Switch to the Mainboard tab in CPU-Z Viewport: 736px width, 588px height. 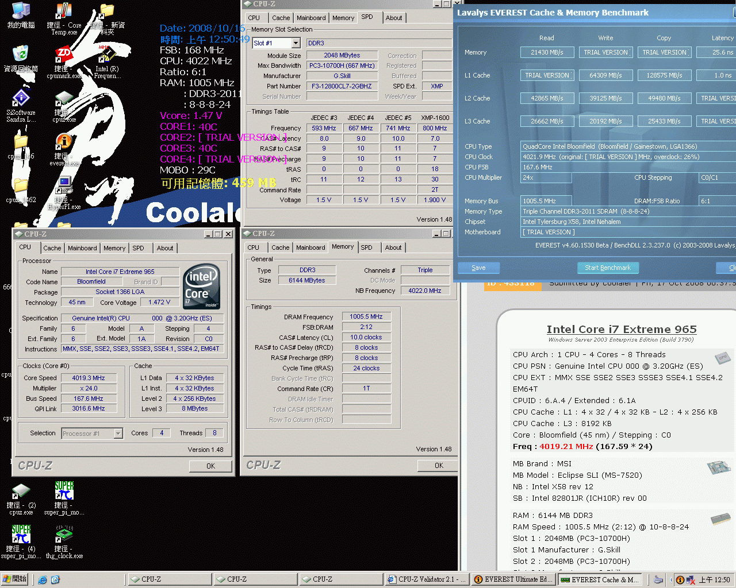82,248
